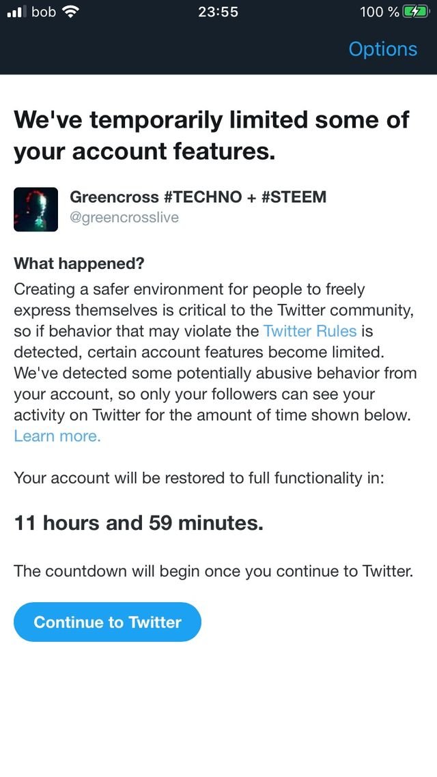Tap the restored to full functionality text

pos(199,478)
